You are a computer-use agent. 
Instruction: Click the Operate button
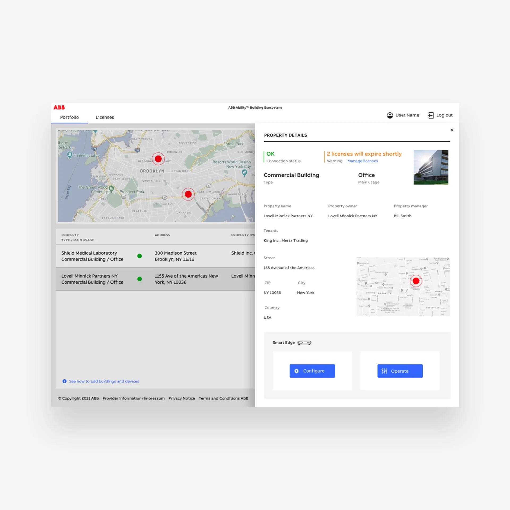(400, 371)
